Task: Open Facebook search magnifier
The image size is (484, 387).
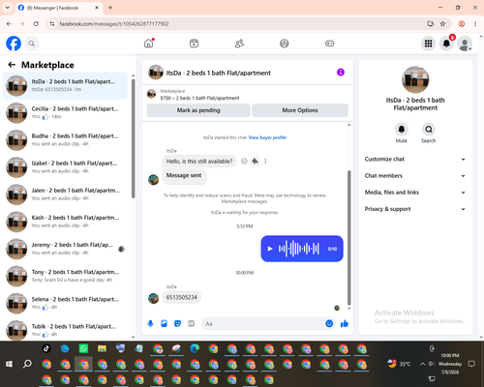Action: [32, 44]
